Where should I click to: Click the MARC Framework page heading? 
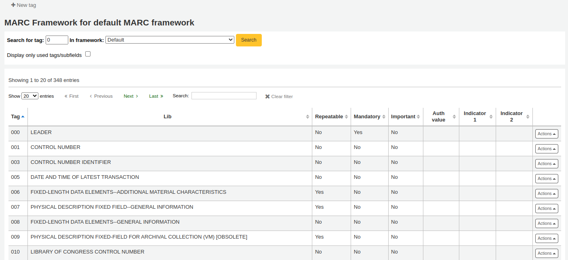[99, 23]
